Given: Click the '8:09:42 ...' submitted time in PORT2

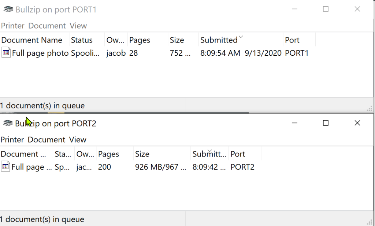Looking at the screenshot, I should tap(209, 167).
